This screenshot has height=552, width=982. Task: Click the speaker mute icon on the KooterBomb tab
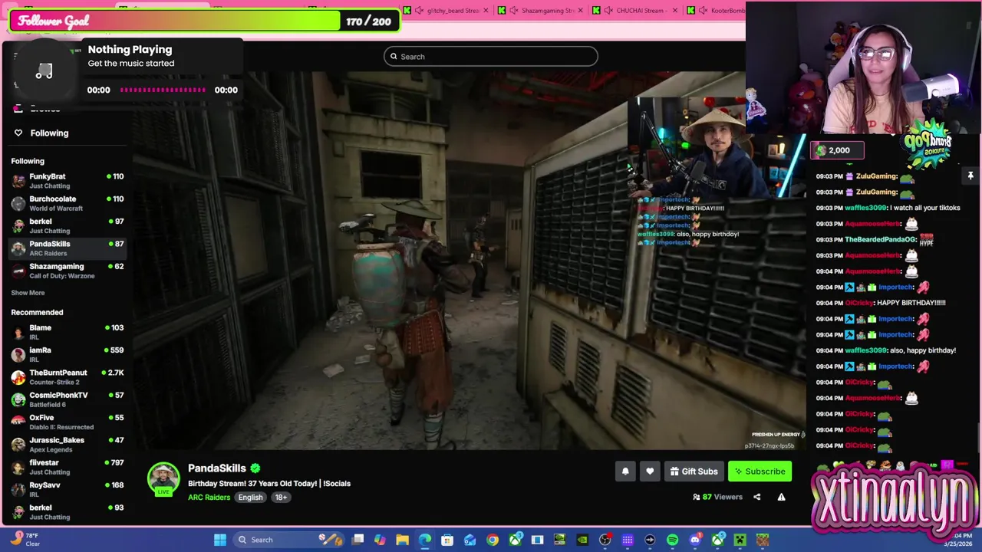tap(703, 11)
